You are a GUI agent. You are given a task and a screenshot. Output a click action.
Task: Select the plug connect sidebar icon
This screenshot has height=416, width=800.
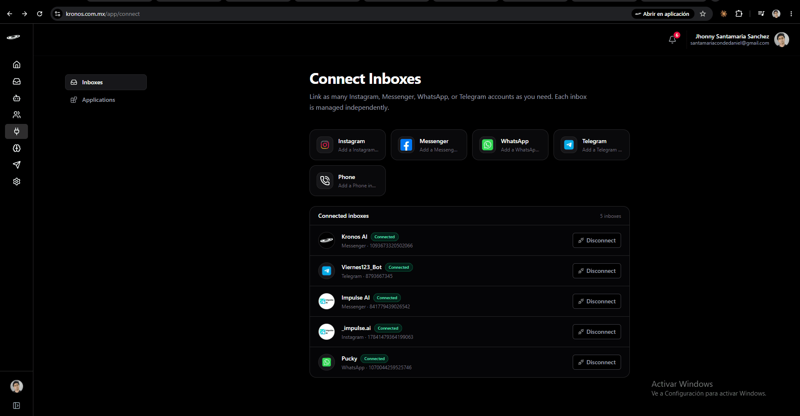(17, 131)
